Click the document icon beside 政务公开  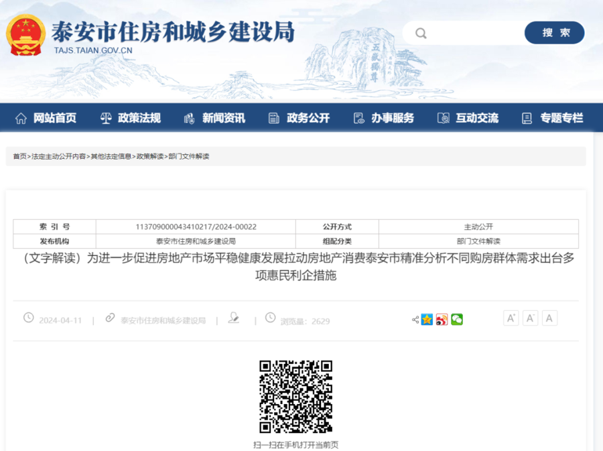click(x=274, y=118)
